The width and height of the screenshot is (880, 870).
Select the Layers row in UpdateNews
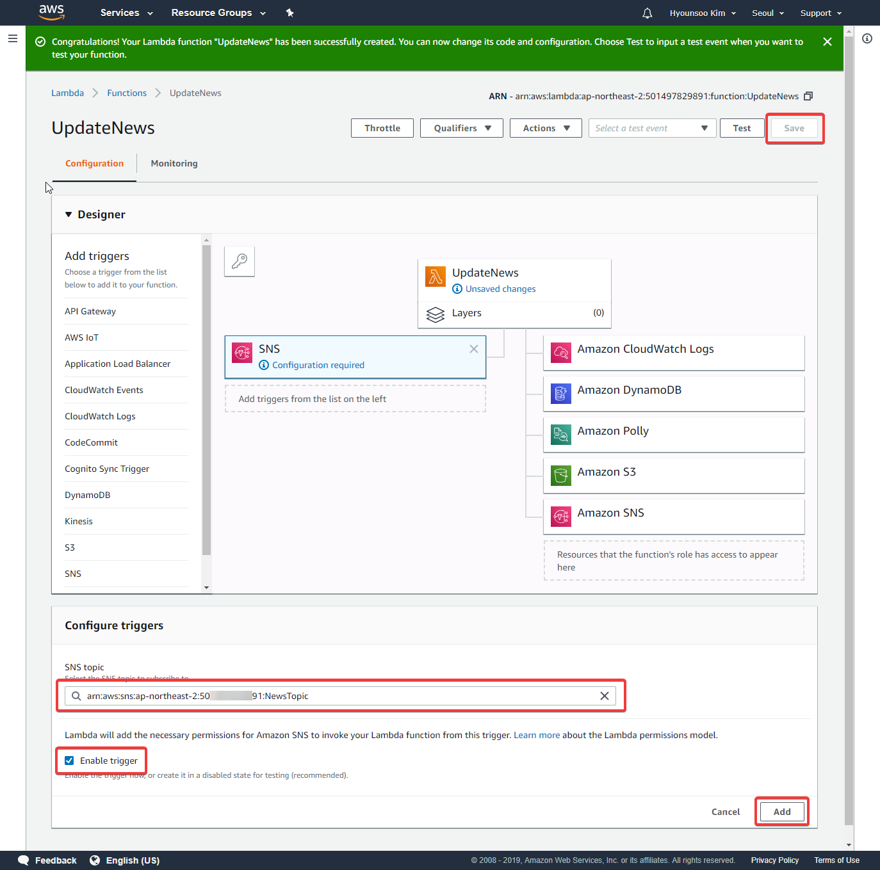click(514, 313)
